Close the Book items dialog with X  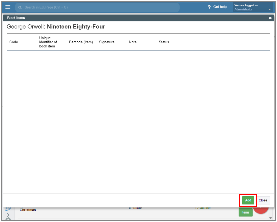tap(270, 18)
